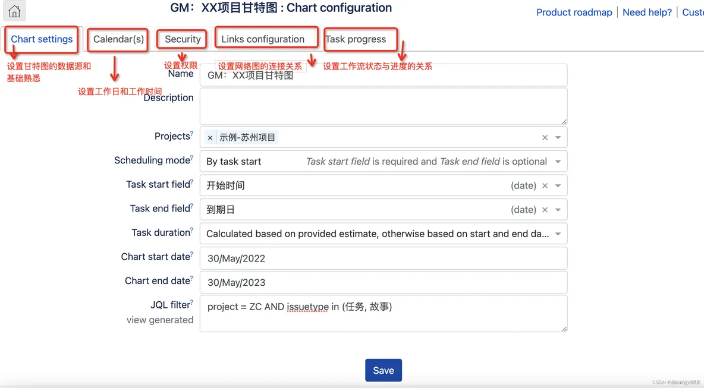
Task: Switch to the Chart settings tab
Action: 42,39
